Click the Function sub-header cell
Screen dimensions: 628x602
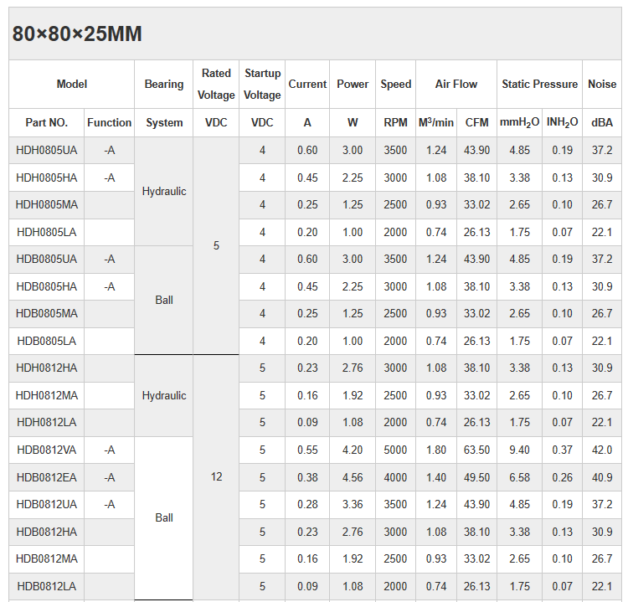[x=110, y=122]
